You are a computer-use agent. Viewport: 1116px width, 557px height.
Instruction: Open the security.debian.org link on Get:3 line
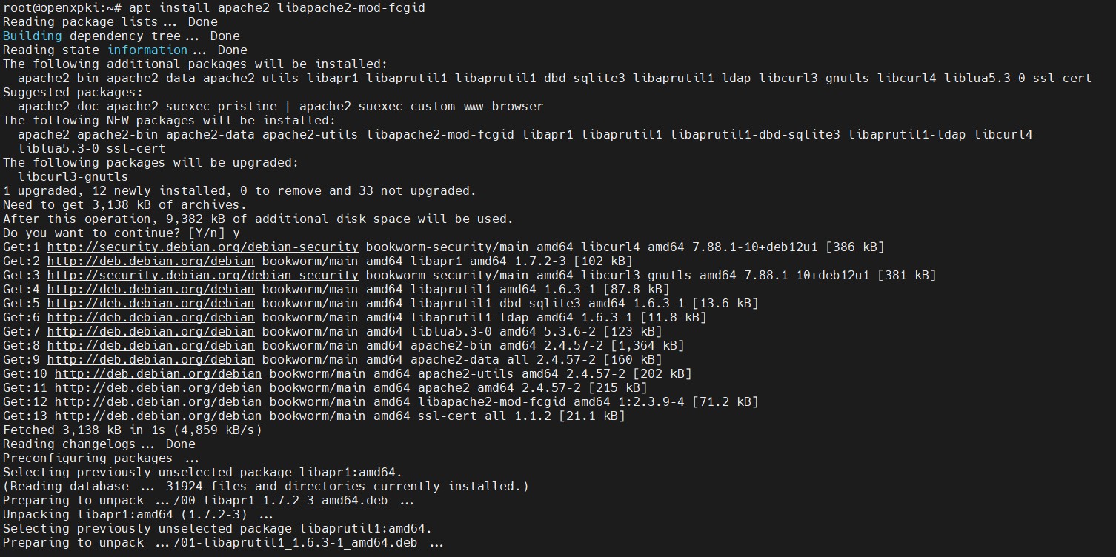[202, 275]
